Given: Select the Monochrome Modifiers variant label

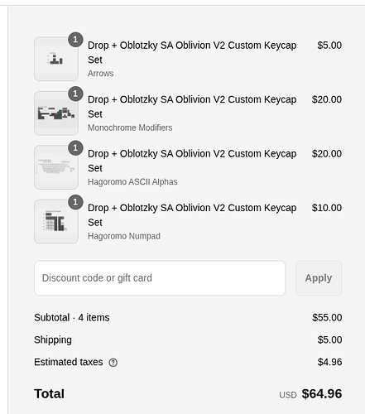Looking at the screenshot, I should click(130, 128).
